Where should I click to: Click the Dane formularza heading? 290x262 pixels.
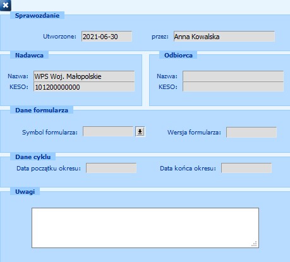pos(42,110)
